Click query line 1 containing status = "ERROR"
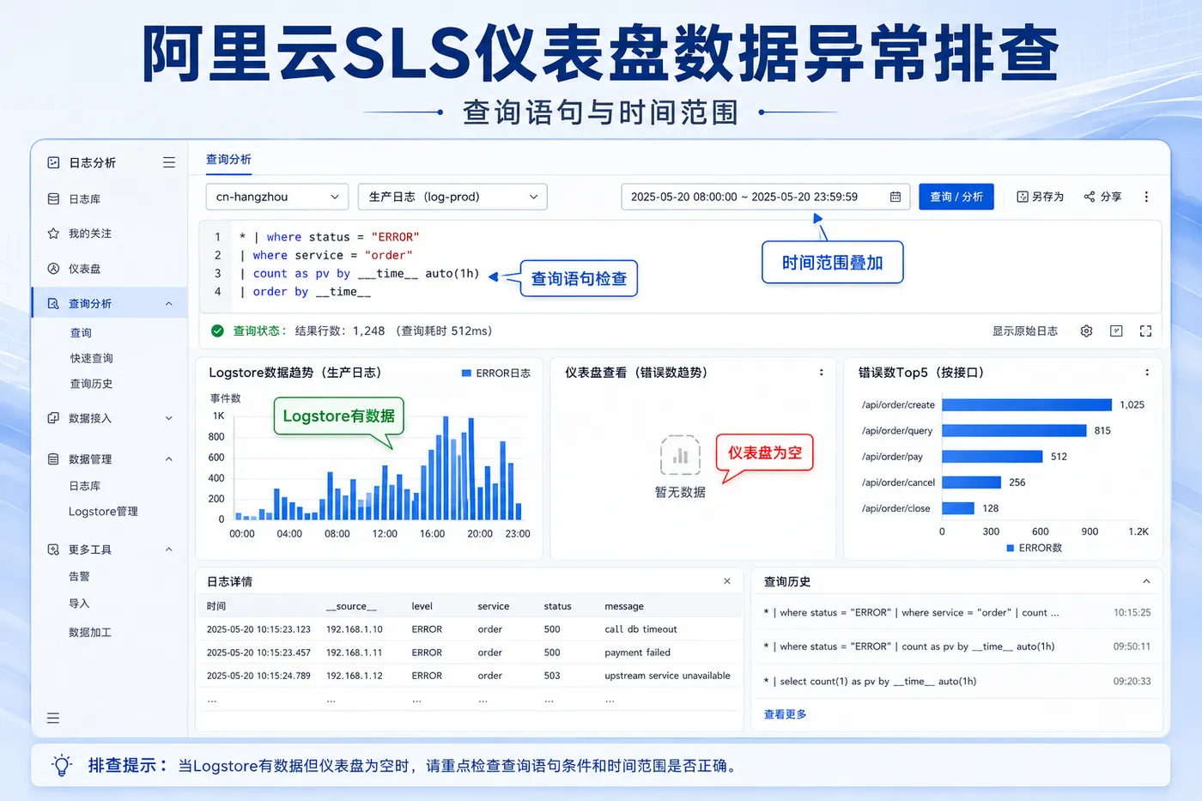1202x801 pixels. tap(329, 237)
